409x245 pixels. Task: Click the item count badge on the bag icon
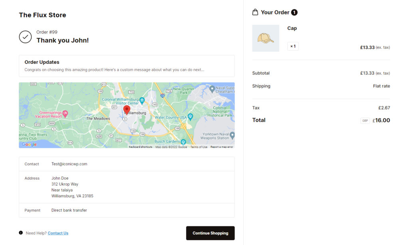(x=294, y=12)
